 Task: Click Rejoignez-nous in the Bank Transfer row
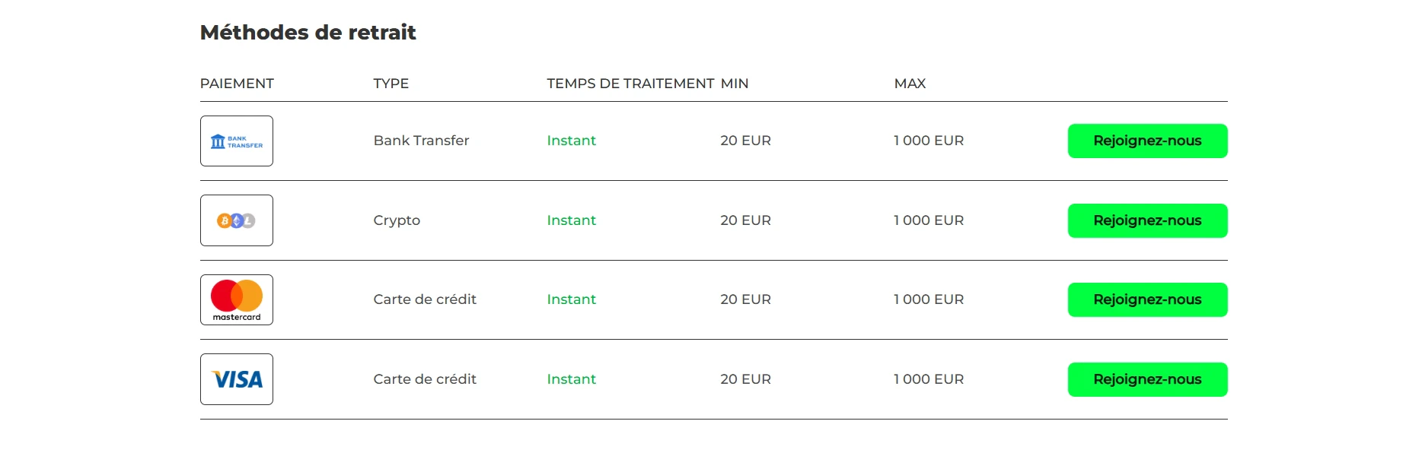[x=1147, y=141]
